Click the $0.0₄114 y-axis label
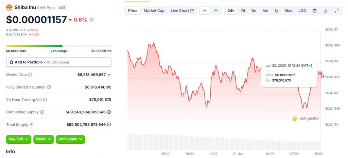 (x=331, y=125)
